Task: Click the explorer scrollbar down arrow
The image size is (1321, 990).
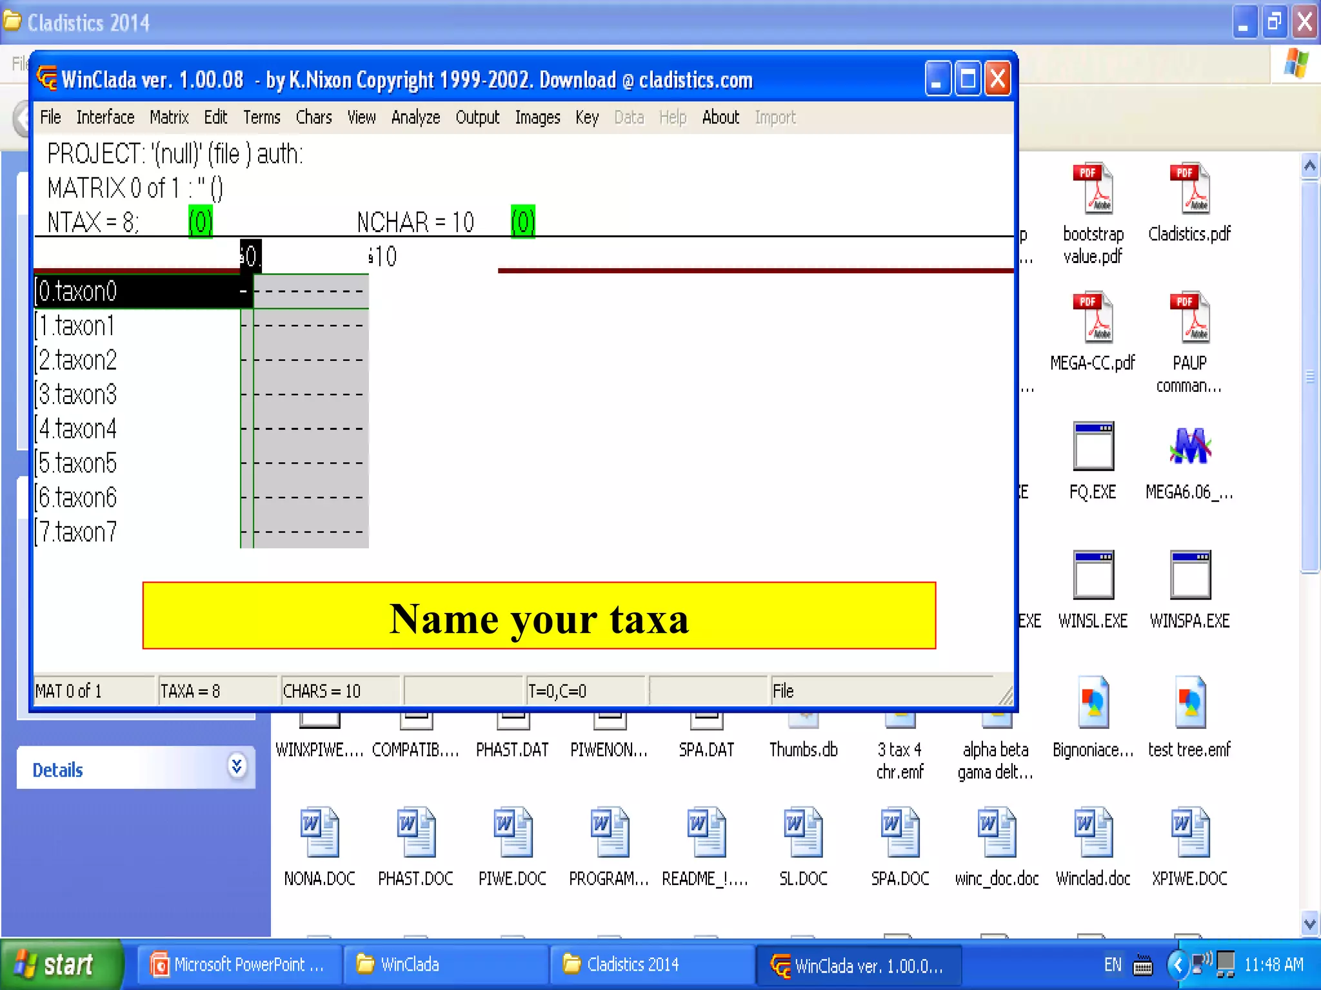Action: coord(1309,924)
